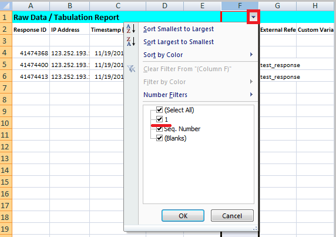Viewport: 336px width, 237px height.
Task: Choose Sort Smallest to Largest
Action: [179, 29]
